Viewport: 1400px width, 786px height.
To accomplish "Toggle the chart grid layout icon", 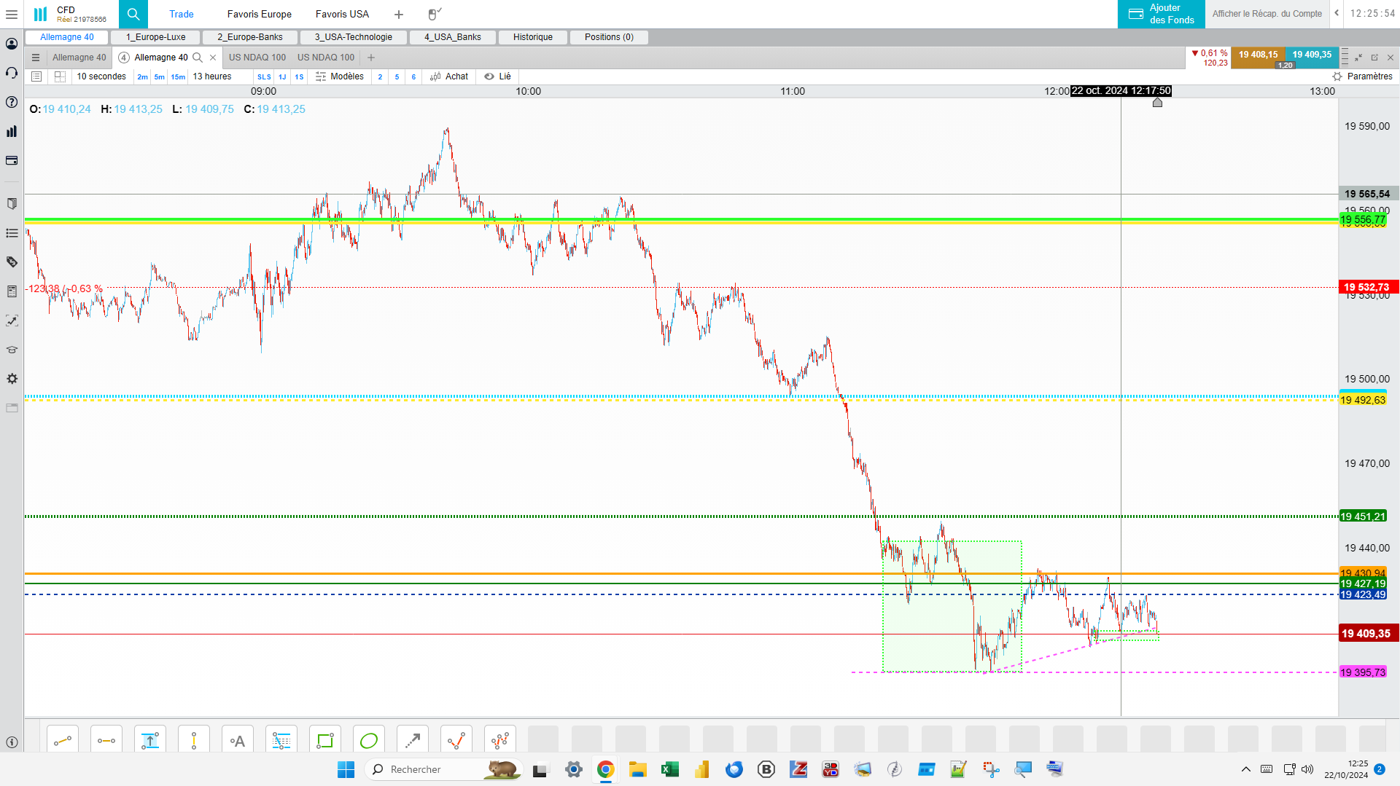I will coord(61,76).
